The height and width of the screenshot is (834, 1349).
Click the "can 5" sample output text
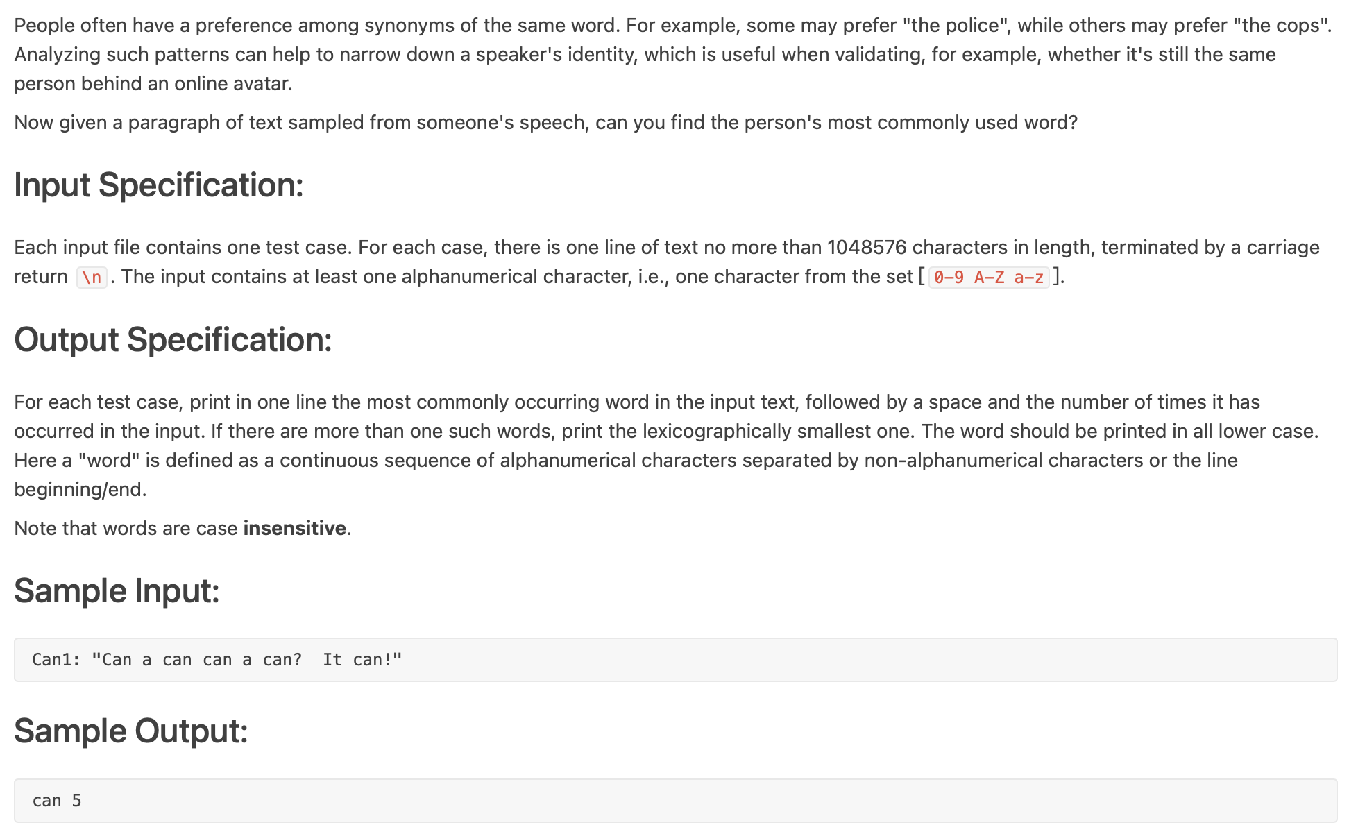pos(57,801)
